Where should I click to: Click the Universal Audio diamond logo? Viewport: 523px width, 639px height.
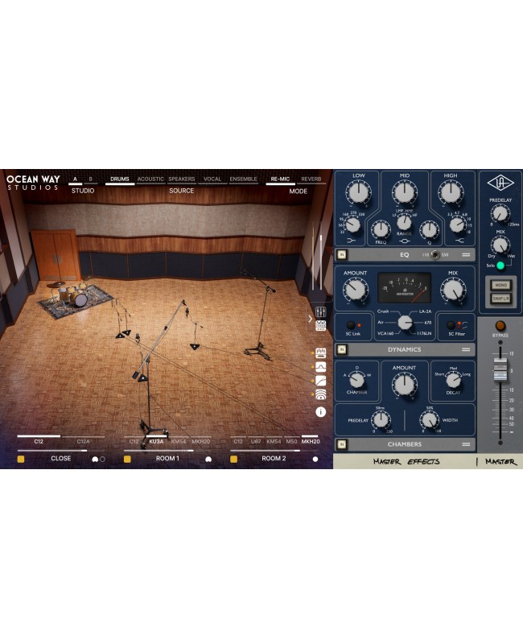500,183
